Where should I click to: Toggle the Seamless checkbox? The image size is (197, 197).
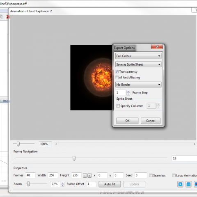[151, 175]
